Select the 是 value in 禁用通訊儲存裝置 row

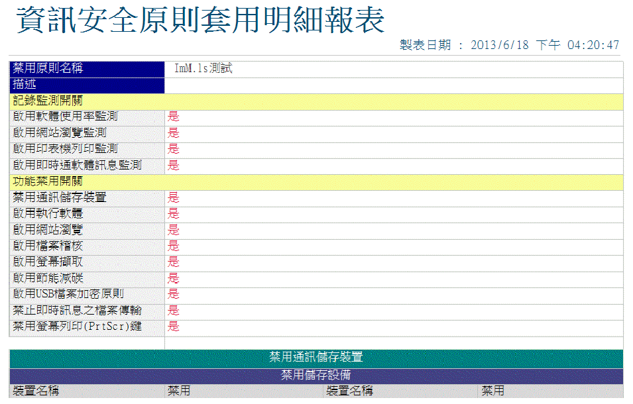point(173,197)
